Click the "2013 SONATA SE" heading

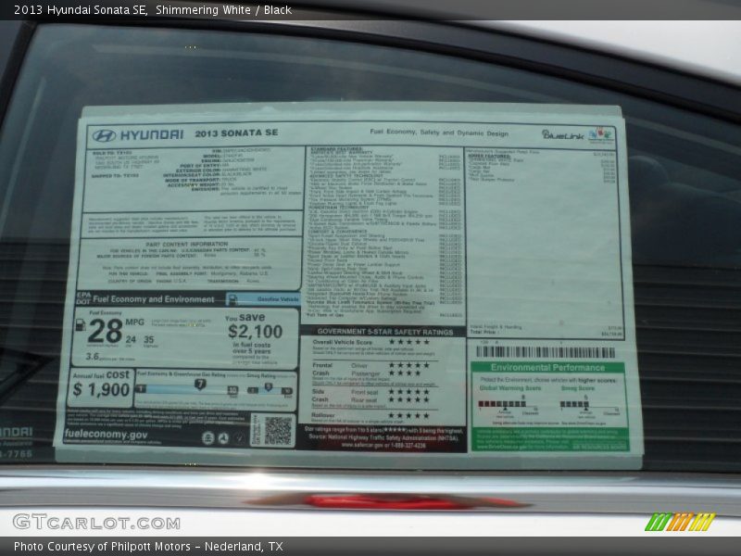(x=236, y=133)
